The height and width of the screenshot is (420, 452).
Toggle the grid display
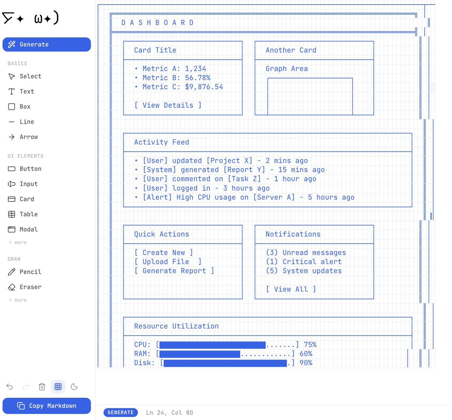coord(58,386)
